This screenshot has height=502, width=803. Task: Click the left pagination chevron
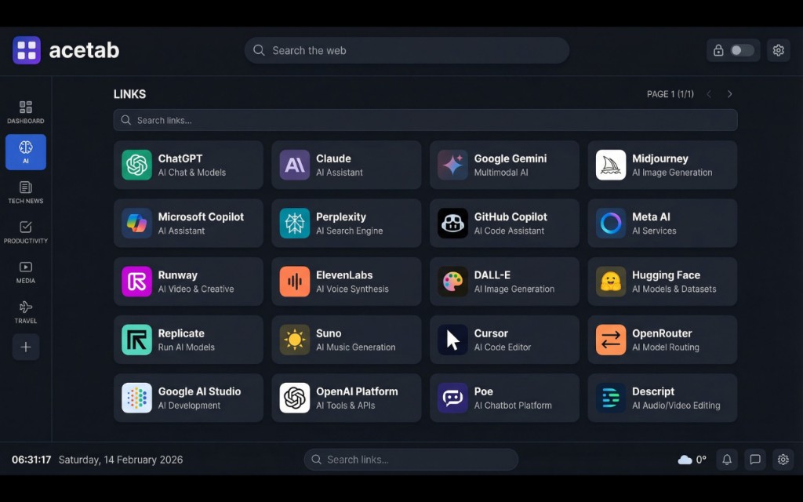tap(709, 93)
